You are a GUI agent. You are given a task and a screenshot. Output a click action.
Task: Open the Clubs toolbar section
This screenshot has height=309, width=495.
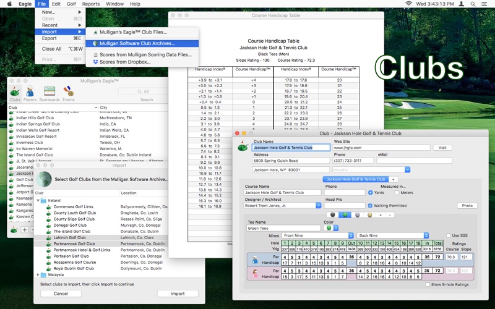pyautogui.click(x=15, y=93)
